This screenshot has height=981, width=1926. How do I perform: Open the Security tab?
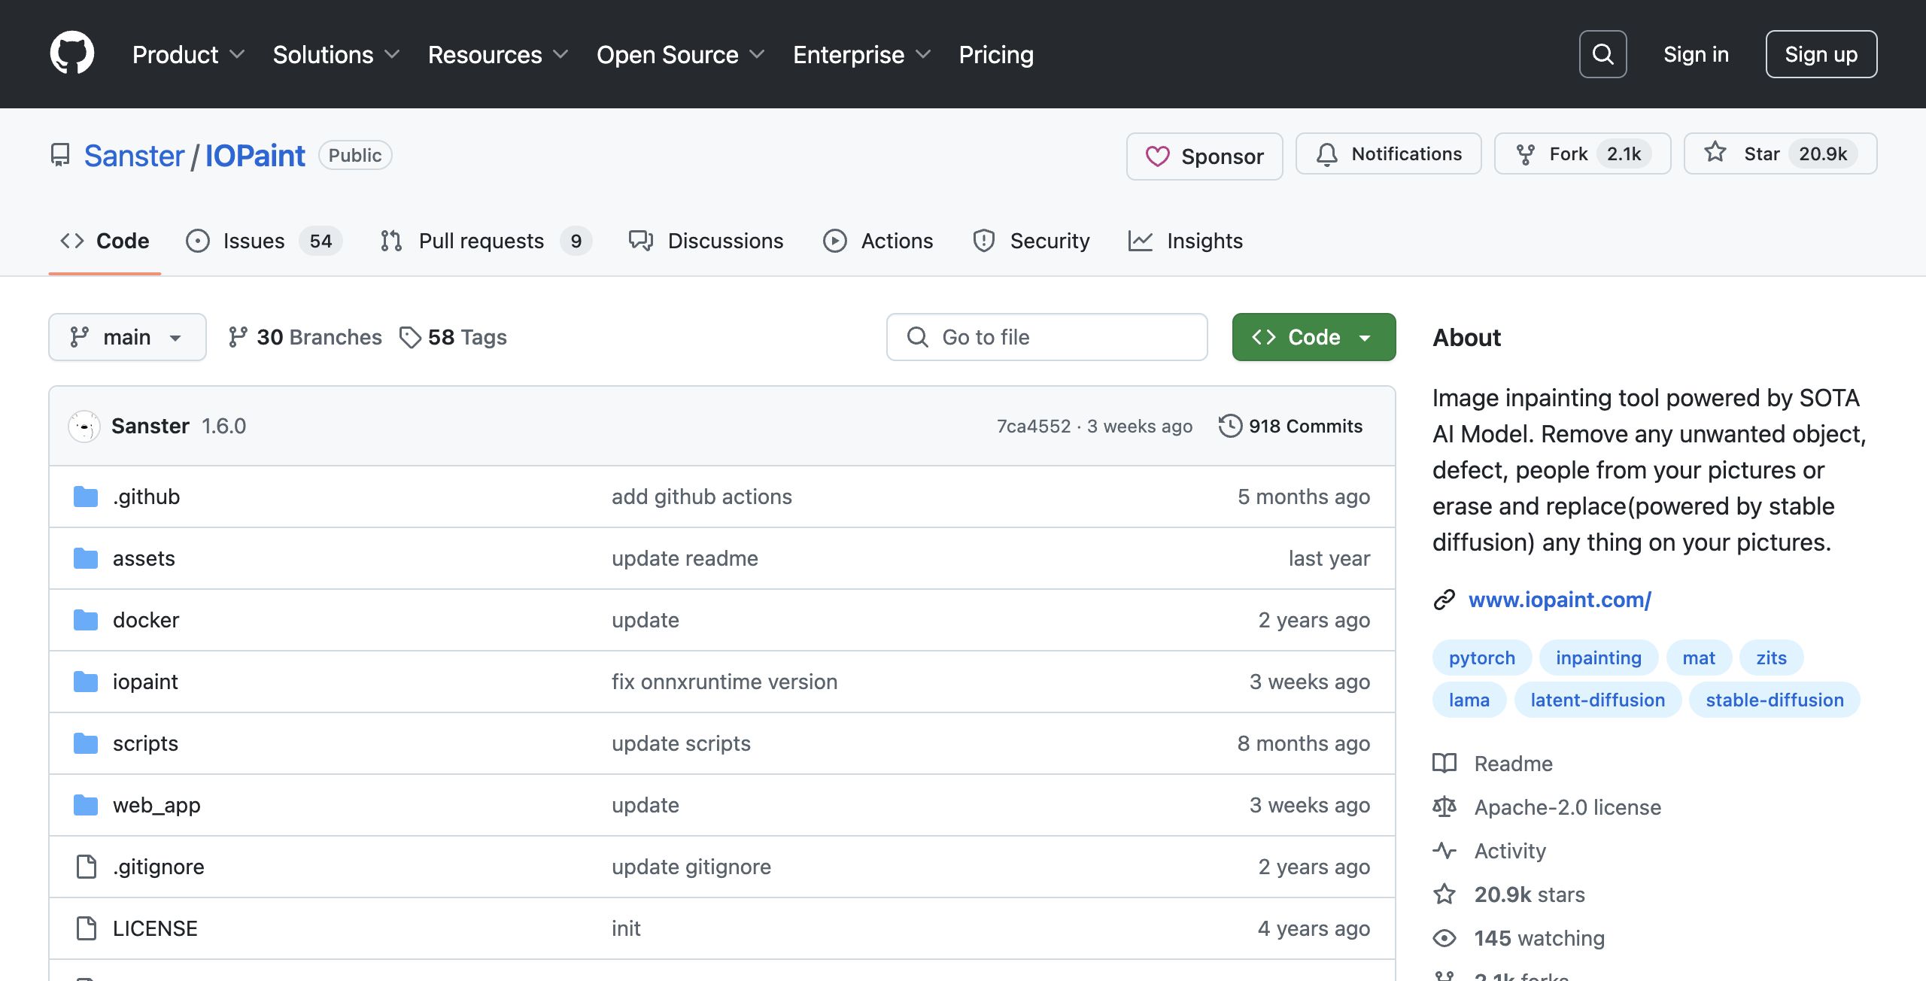point(1031,241)
